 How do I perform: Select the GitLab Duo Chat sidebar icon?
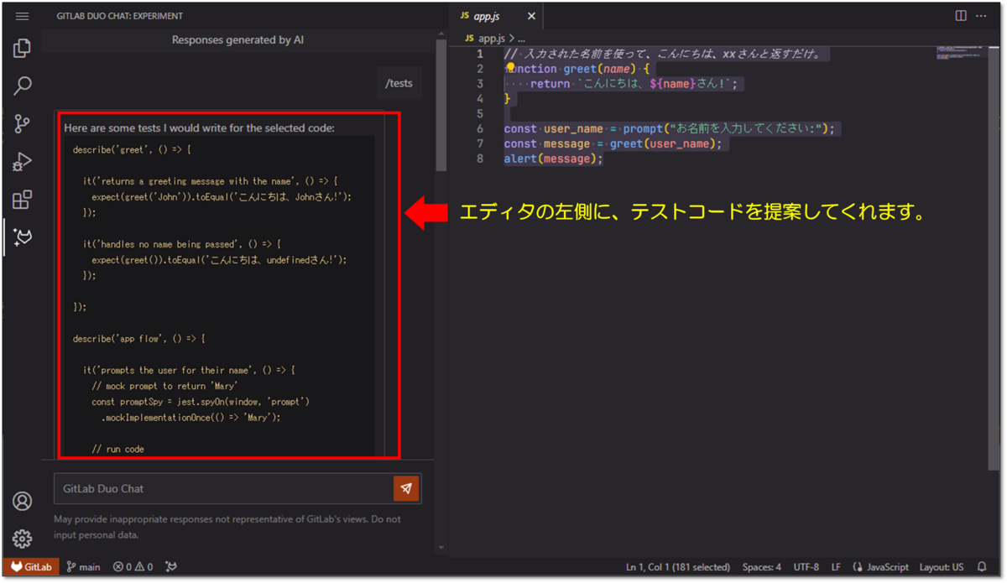[23, 238]
